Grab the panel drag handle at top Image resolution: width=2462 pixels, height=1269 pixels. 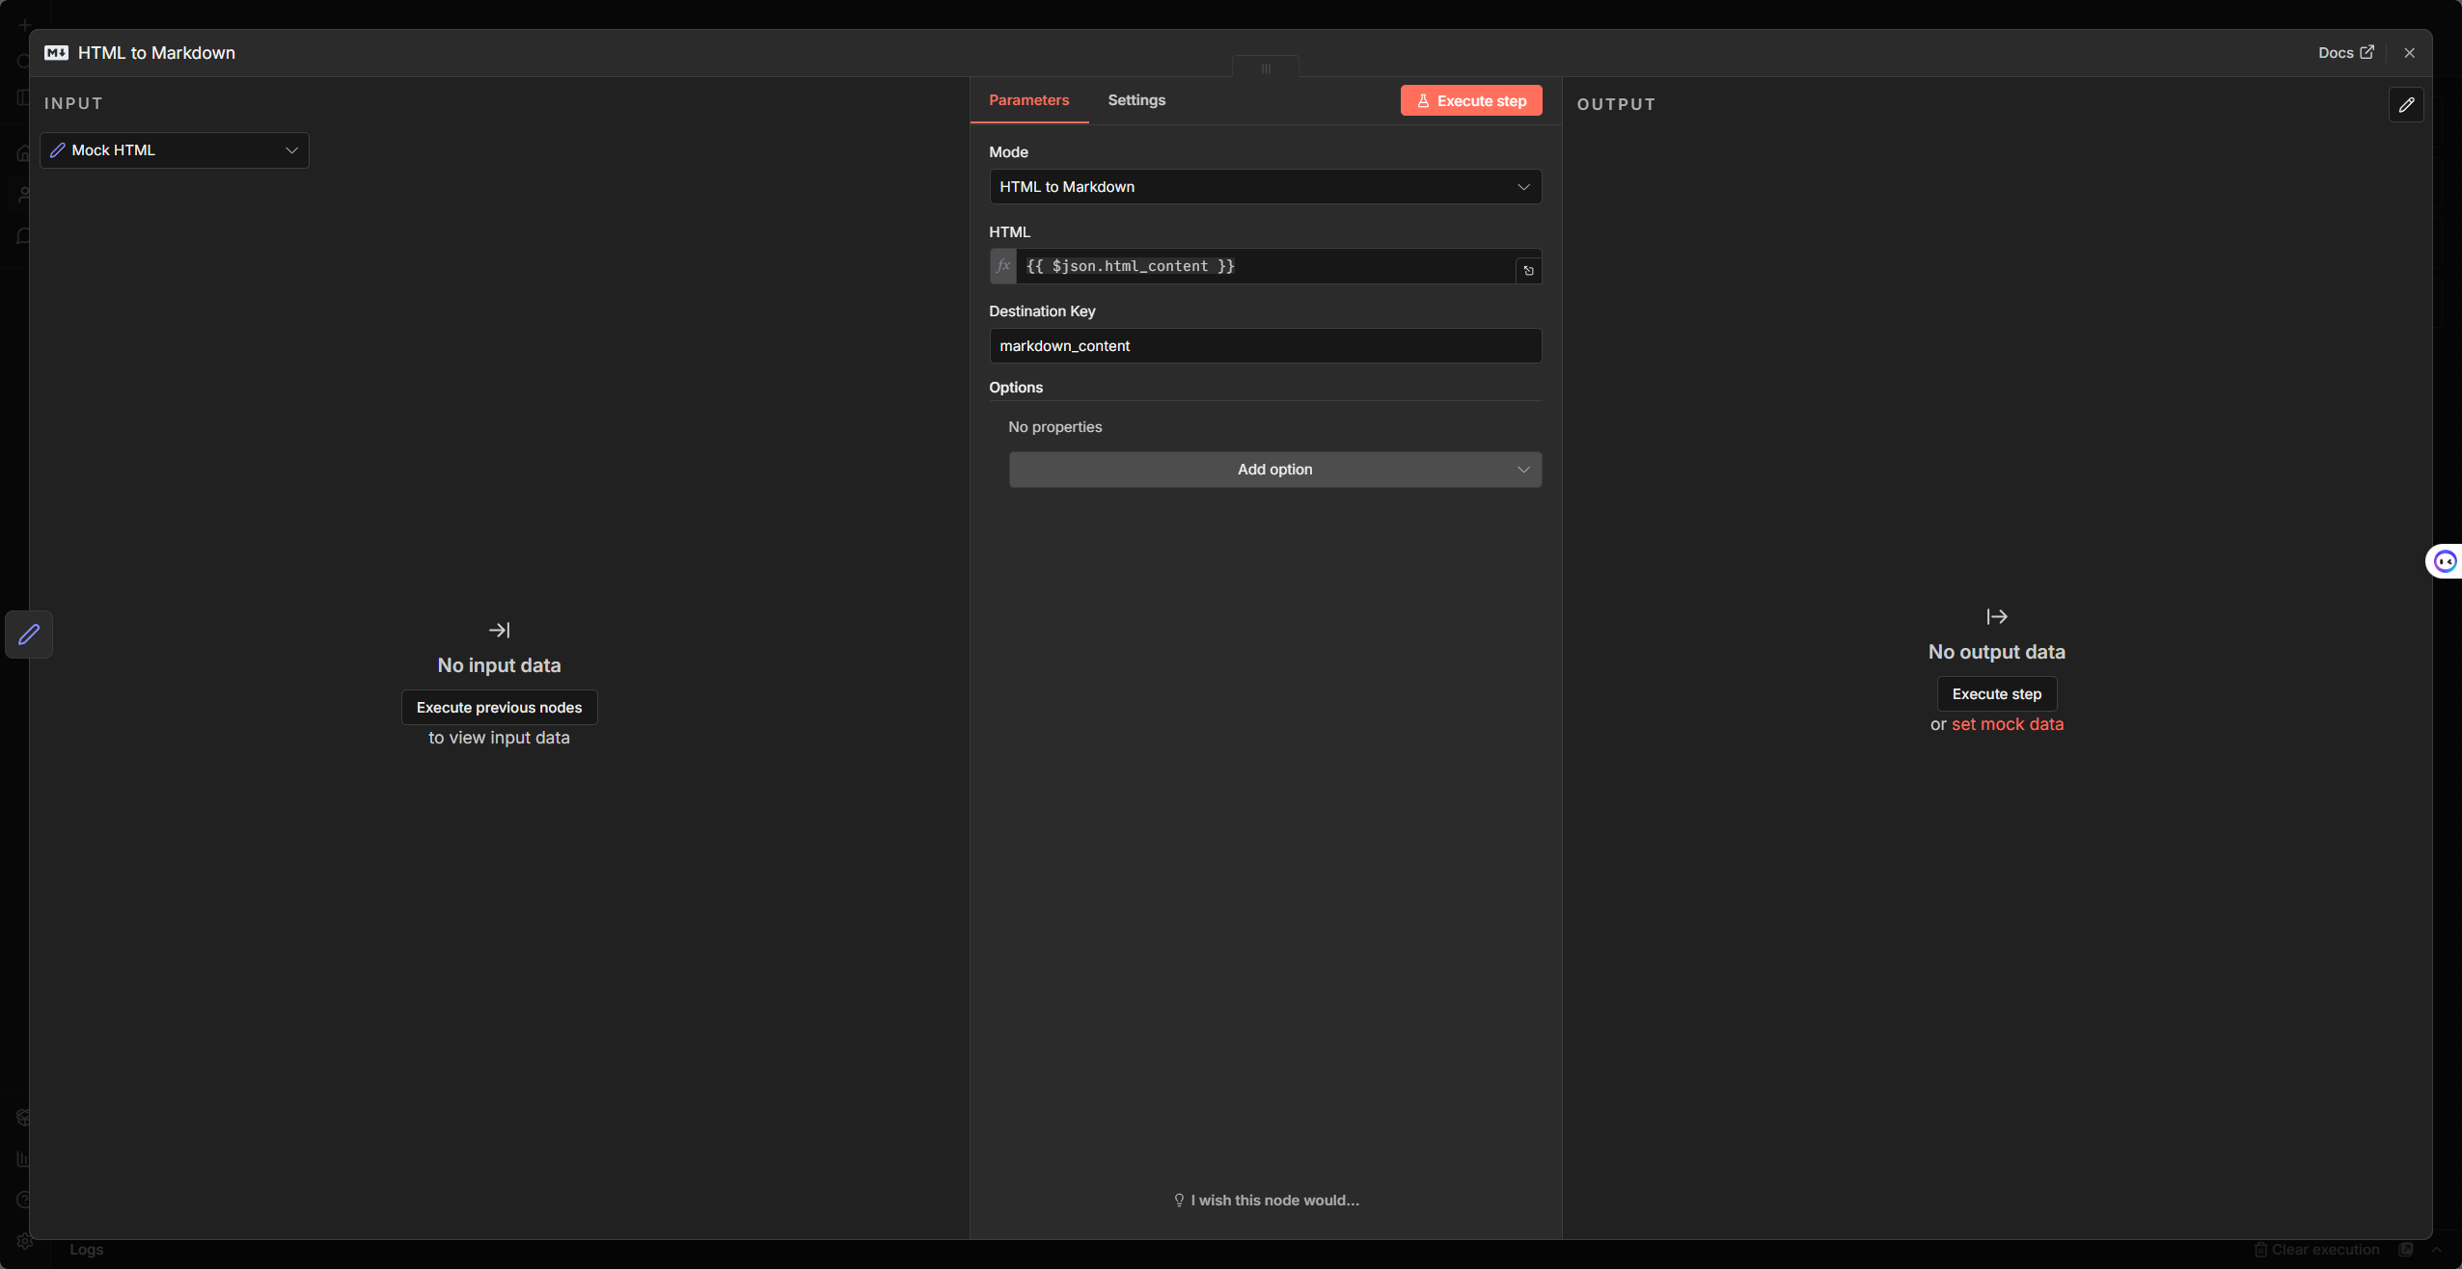[1266, 68]
